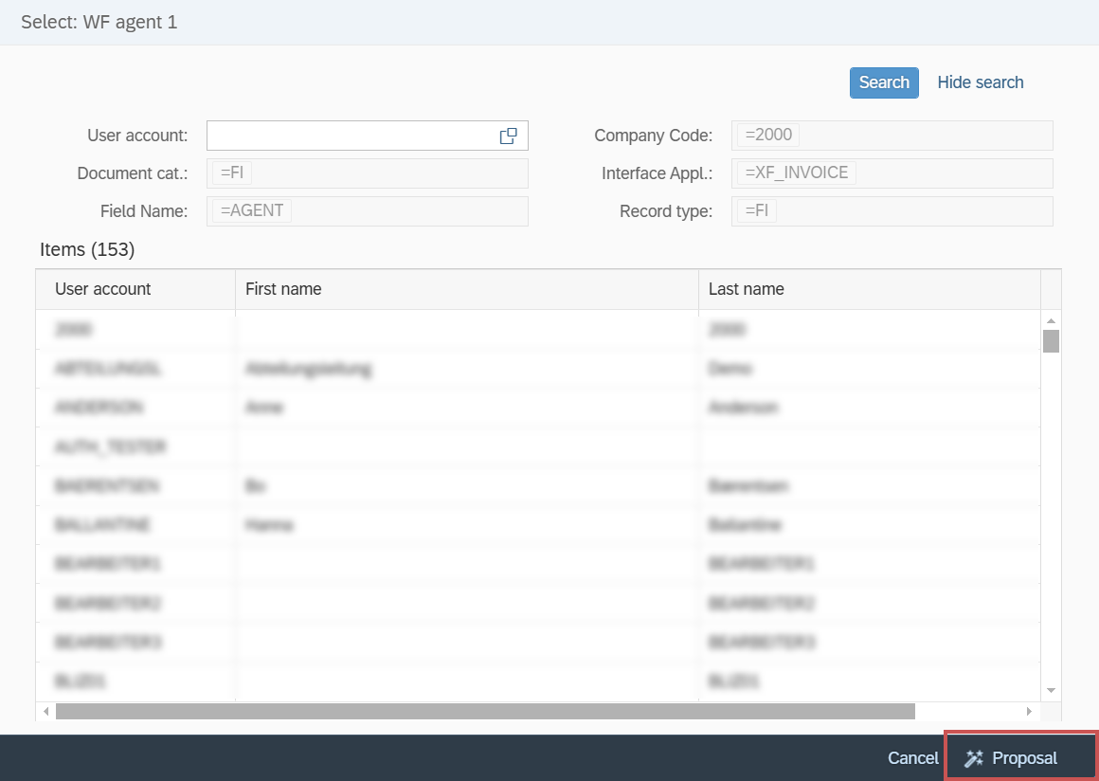Click the horizontal scrollbar thumb below the table

pos(484,711)
